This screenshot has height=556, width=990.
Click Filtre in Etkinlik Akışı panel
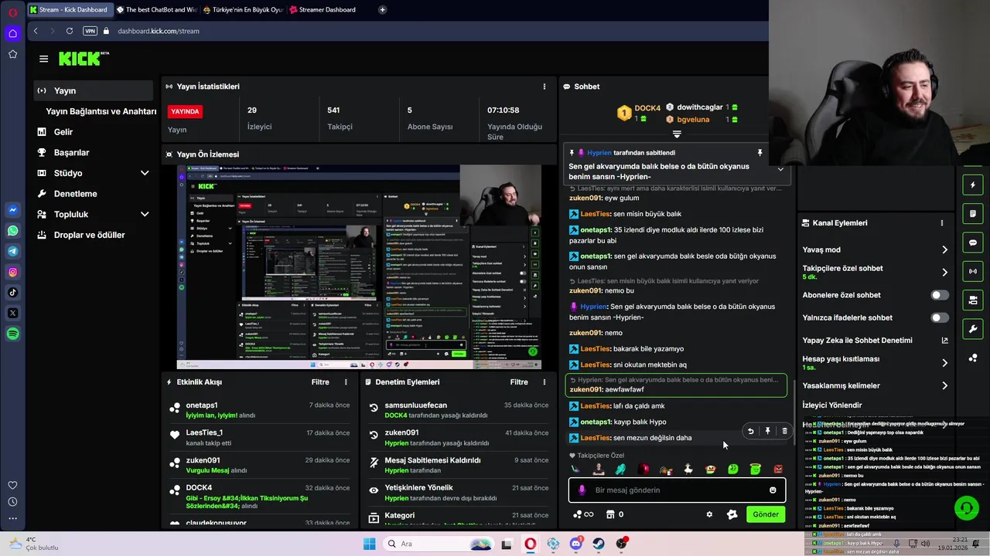pyautogui.click(x=320, y=382)
